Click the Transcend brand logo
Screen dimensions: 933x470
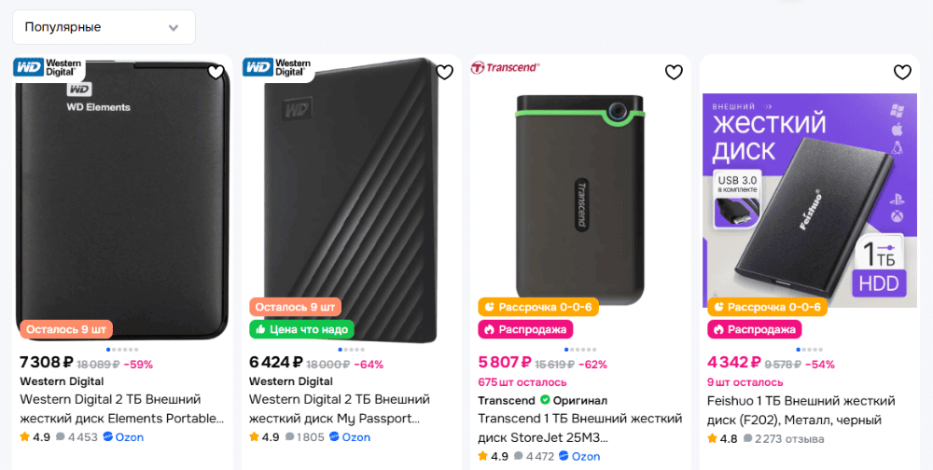coord(505,67)
